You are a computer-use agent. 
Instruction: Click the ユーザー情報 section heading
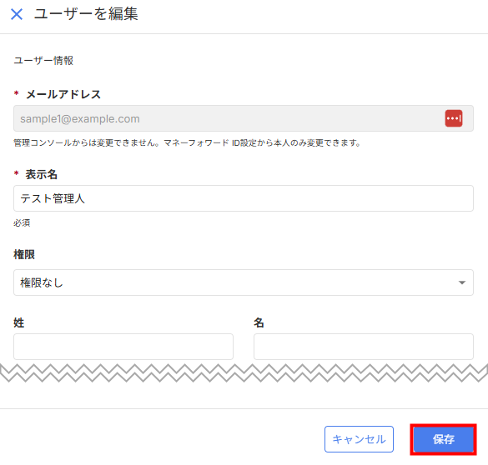coord(43,60)
